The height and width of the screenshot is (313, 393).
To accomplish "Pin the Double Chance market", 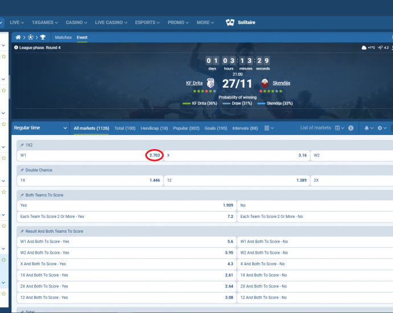I will [22, 170].
